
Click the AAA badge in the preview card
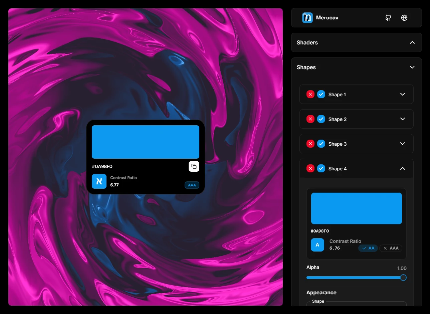coord(192,185)
